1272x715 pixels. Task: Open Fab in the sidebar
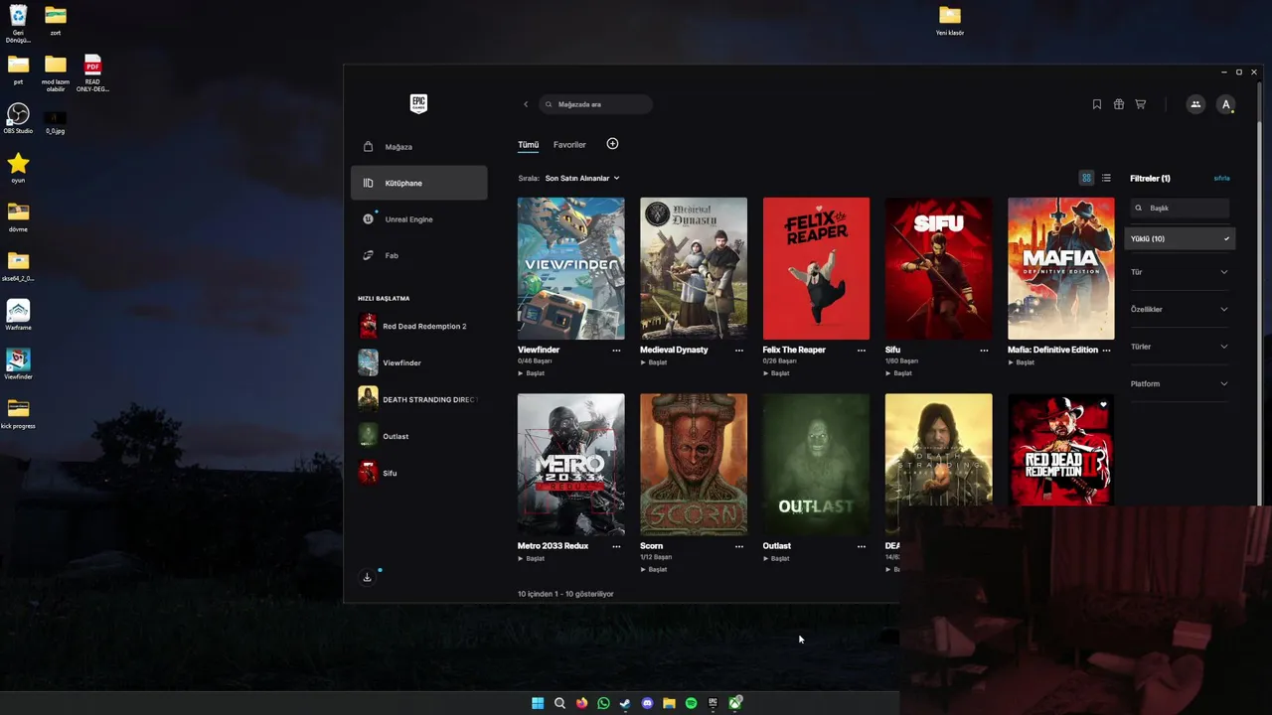pyautogui.click(x=418, y=255)
